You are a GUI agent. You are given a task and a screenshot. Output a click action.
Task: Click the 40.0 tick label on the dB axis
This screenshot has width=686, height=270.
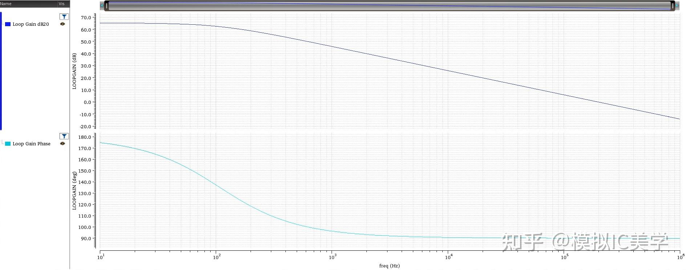(86, 54)
